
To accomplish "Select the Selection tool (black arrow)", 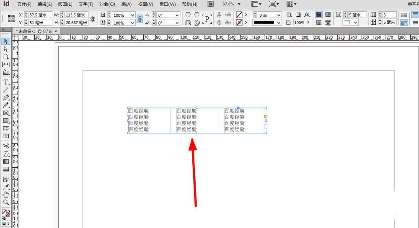I will point(6,41).
